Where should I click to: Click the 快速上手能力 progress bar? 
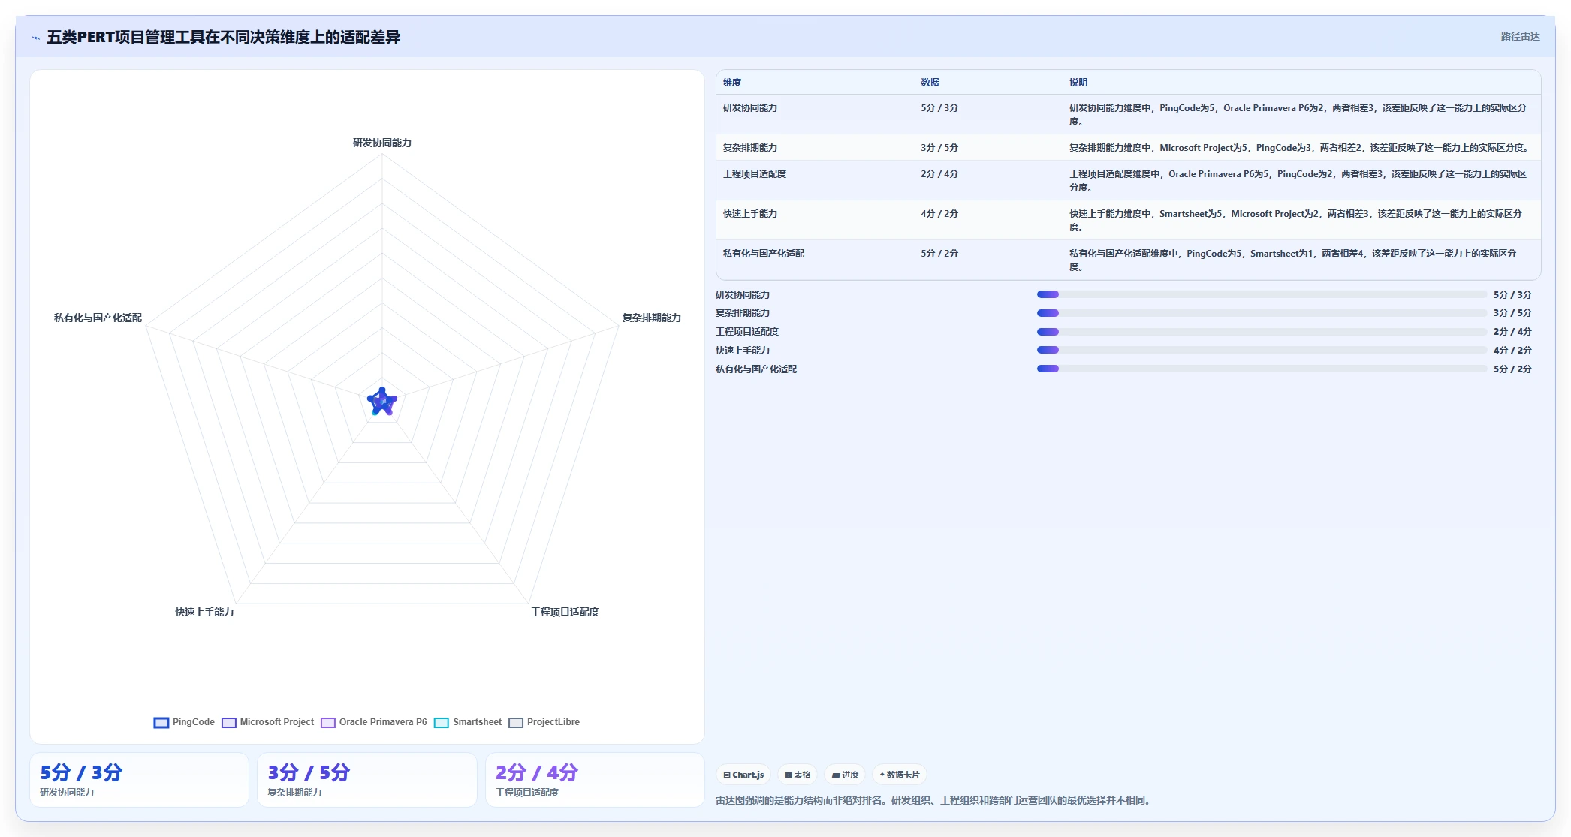pos(1262,350)
